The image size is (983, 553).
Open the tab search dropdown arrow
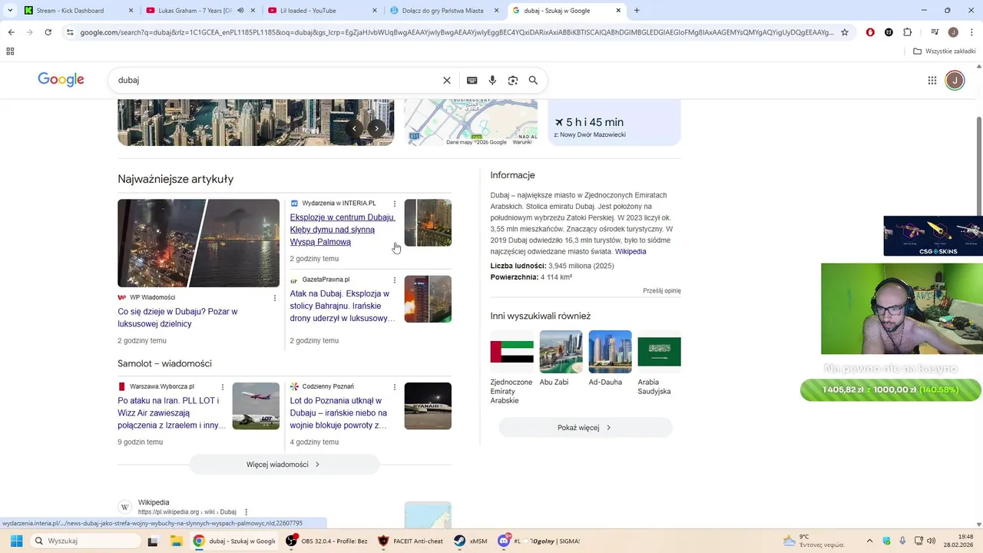coord(10,11)
